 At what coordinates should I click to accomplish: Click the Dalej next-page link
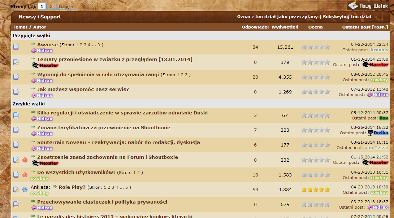(x=66, y=6)
